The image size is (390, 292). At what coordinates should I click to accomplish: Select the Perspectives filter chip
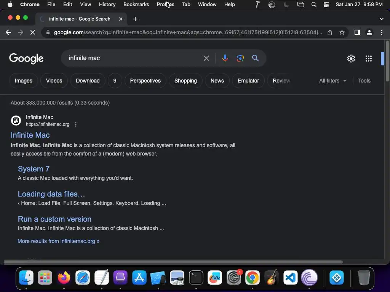tap(145, 81)
